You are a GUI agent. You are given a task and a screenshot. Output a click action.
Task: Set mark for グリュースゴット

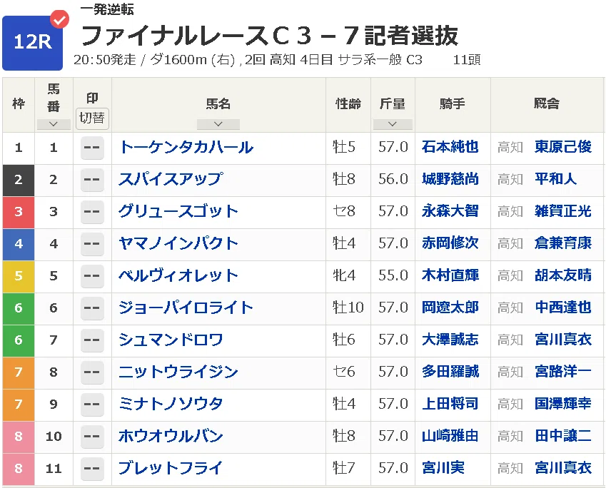coord(92,212)
